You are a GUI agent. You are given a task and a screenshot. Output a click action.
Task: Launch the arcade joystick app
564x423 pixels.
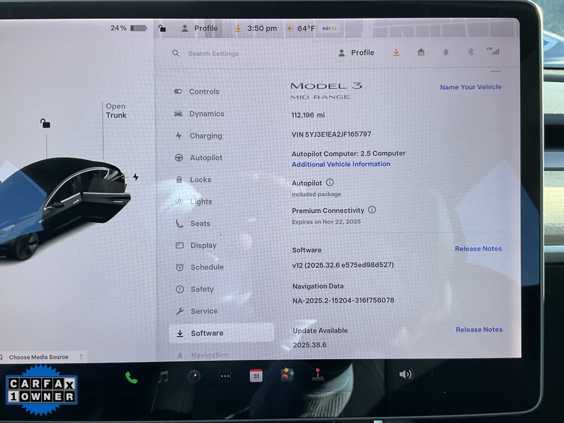click(318, 375)
